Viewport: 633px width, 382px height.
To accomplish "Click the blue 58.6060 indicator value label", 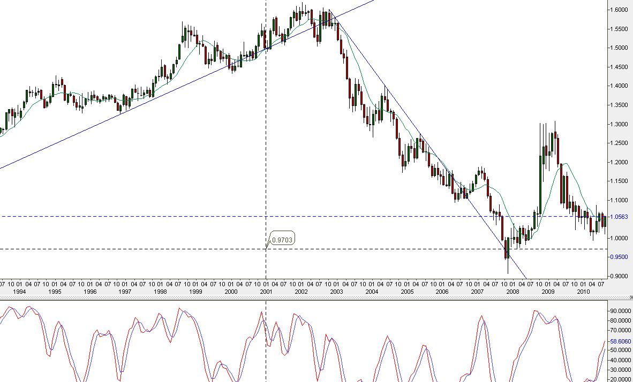I will [x=620, y=341].
